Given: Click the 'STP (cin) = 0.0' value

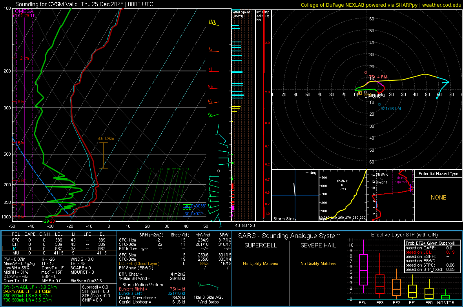Looking at the screenshot, I should point(95,291).
